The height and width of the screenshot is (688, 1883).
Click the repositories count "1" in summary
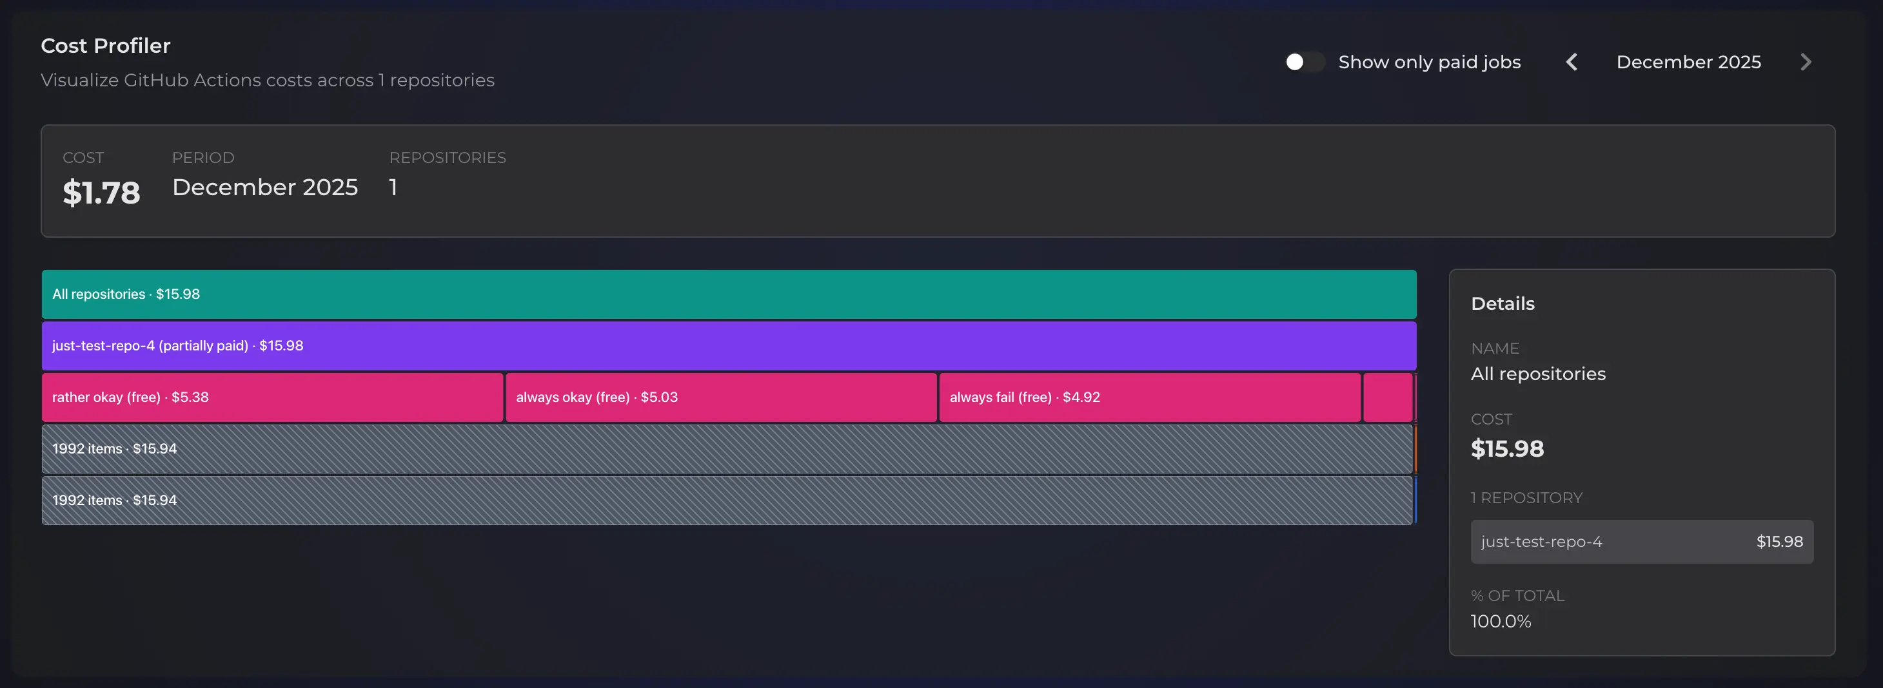click(x=393, y=187)
